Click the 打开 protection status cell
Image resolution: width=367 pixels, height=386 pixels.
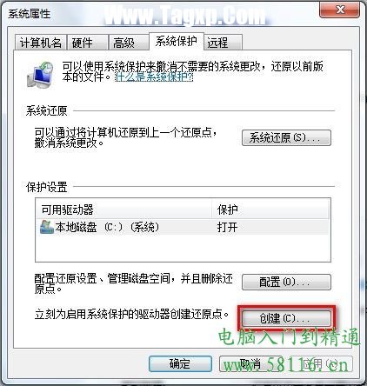pyautogui.click(x=228, y=227)
